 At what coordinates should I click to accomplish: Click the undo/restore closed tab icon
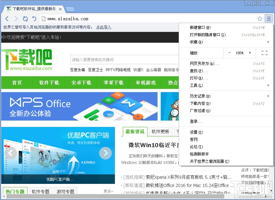34,19
